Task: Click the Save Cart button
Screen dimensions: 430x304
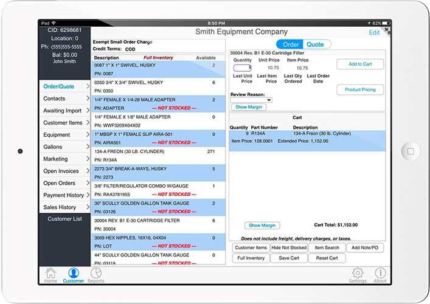Action: pos(289,258)
